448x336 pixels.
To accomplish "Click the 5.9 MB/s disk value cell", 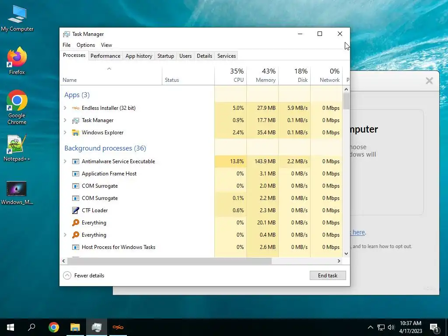I will (294, 108).
